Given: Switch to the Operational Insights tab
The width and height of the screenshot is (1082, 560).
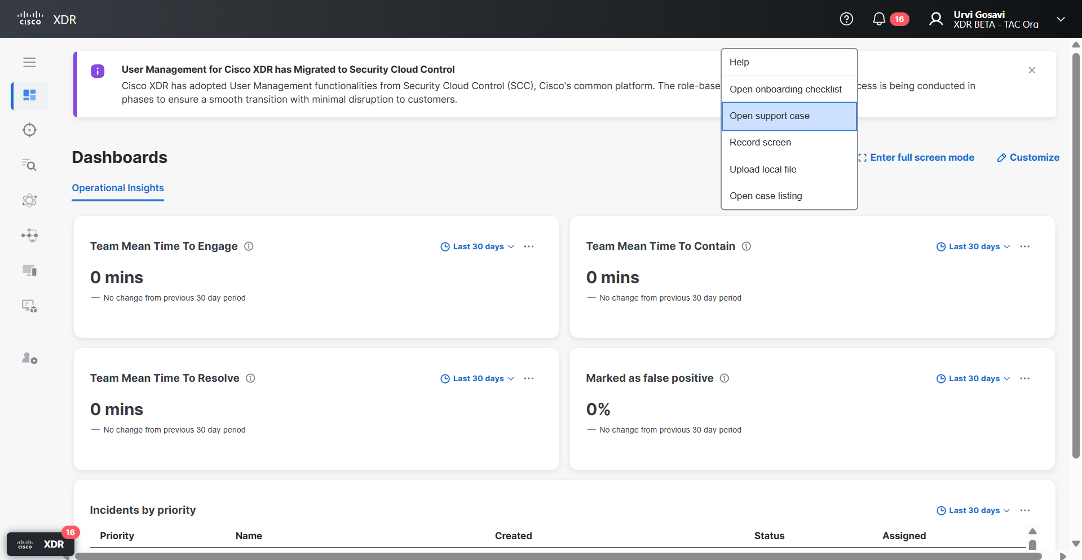Looking at the screenshot, I should tap(118, 188).
